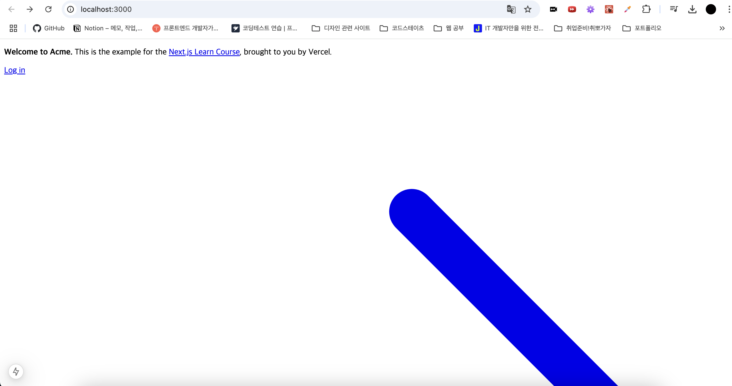Open the Google Translate page icon
The height and width of the screenshot is (386, 732).
[x=511, y=9]
